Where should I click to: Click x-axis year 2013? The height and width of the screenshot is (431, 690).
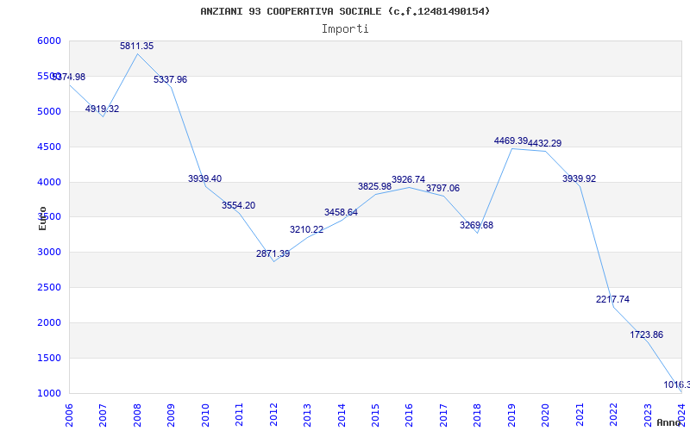308,415
